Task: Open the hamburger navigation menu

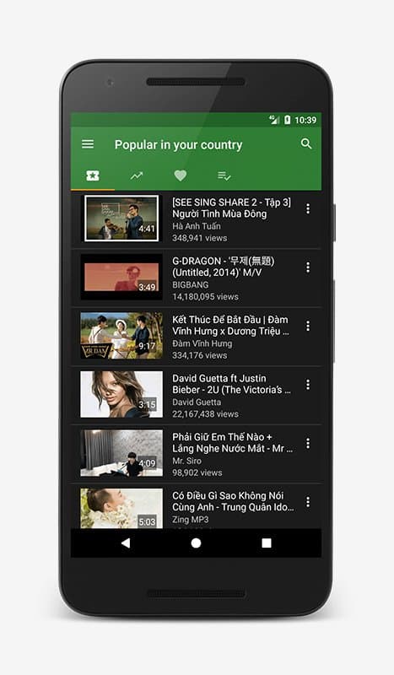Action: pos(88,143)
